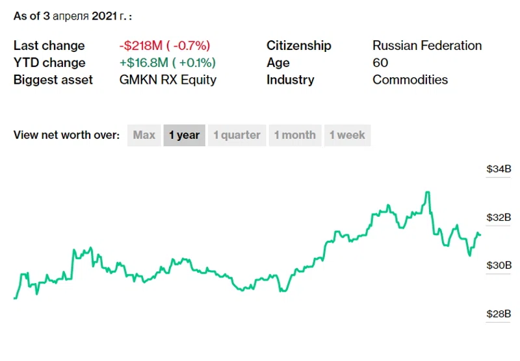Click the Commodities industry value
The image size is (520, 361).
pos(410,80)
